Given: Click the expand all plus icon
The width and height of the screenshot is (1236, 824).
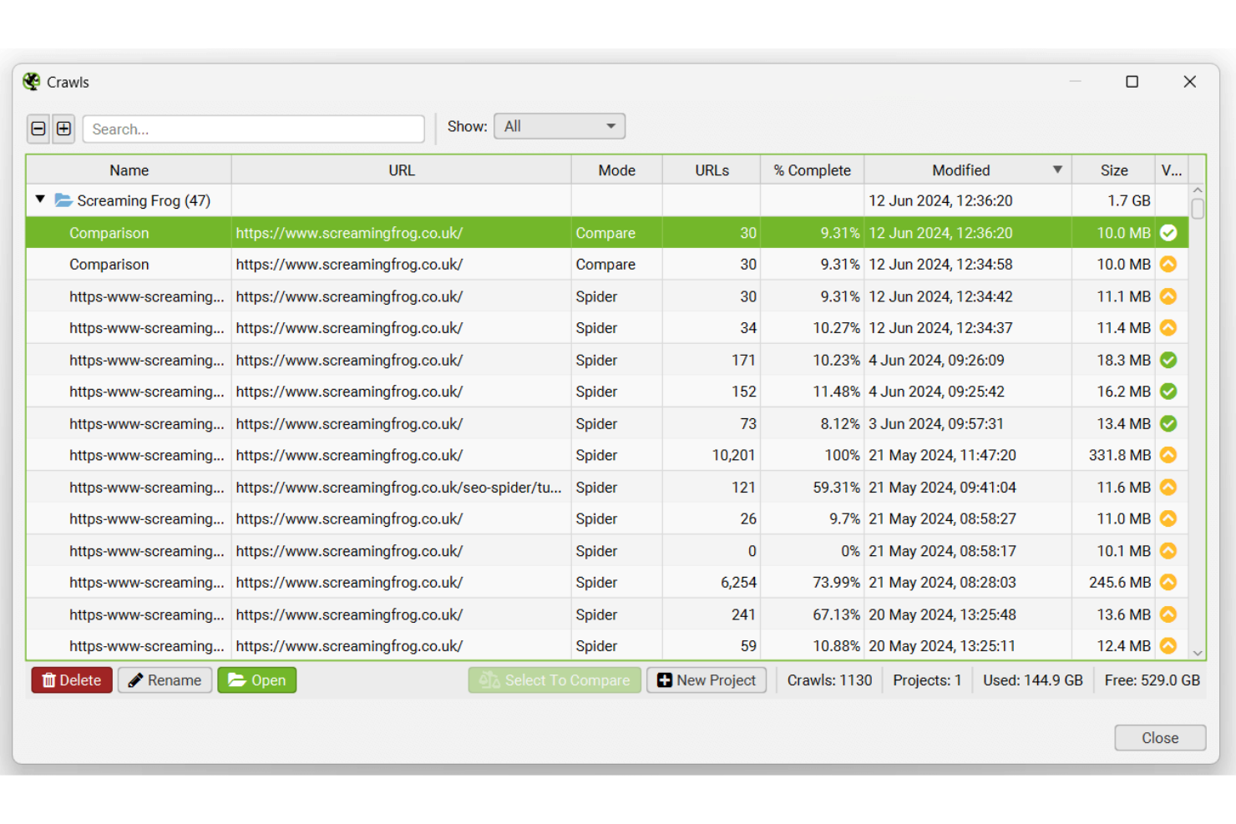Looking at the screenshot, I should (63, 129).
